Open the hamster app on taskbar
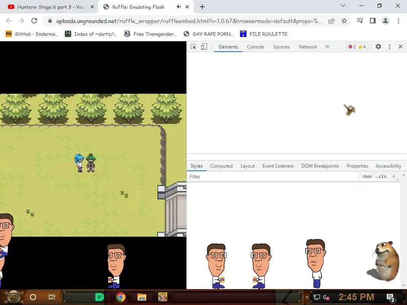Image resolution: width=407 pixels, height=305 pixels. pyautogui.click(x=163, y=297)
